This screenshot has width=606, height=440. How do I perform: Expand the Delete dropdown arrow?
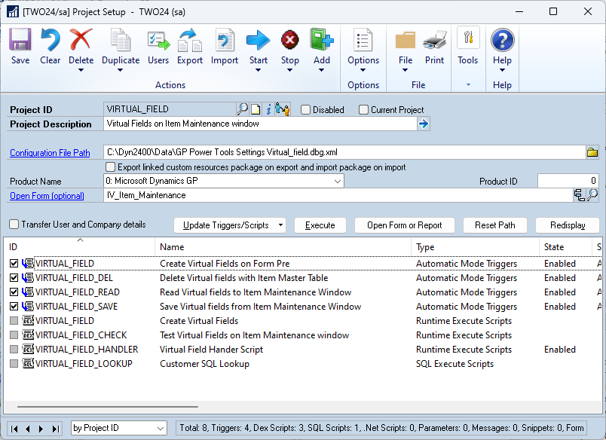click(x=81, y=70)
